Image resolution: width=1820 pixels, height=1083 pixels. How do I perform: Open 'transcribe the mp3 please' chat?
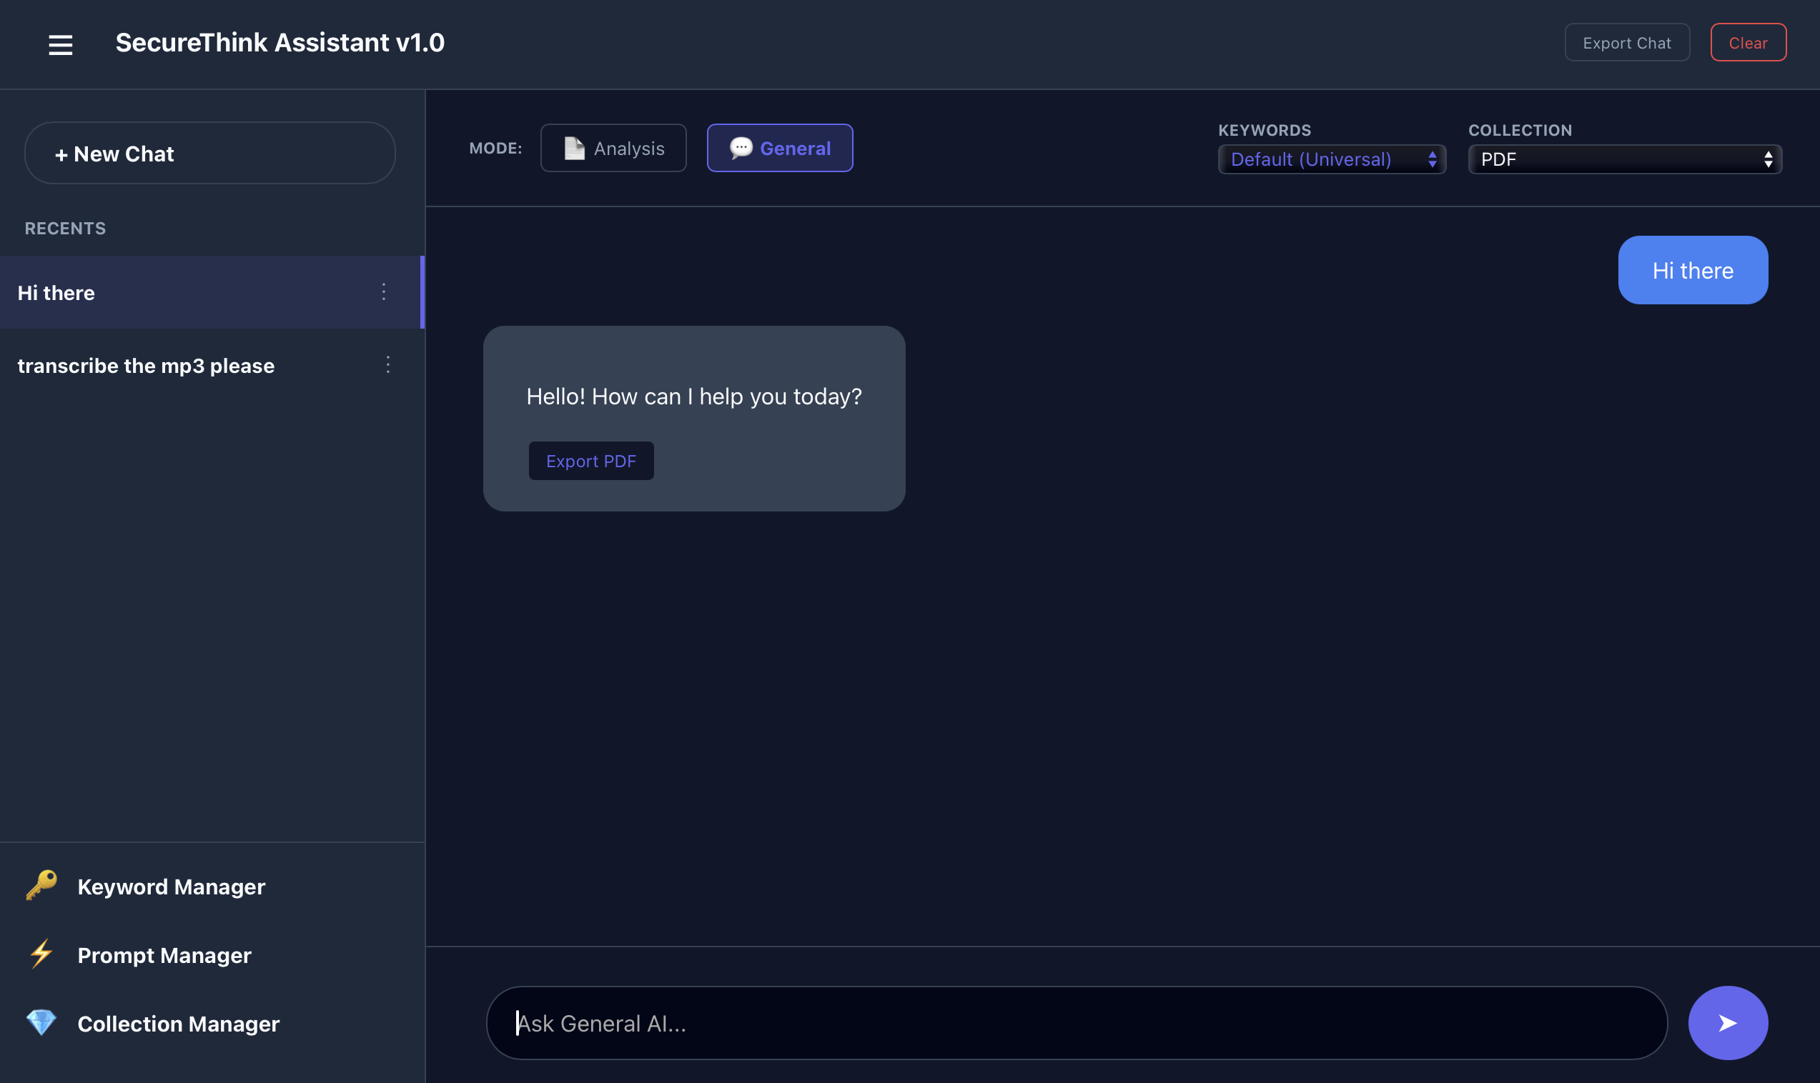[x=146, y=366]
